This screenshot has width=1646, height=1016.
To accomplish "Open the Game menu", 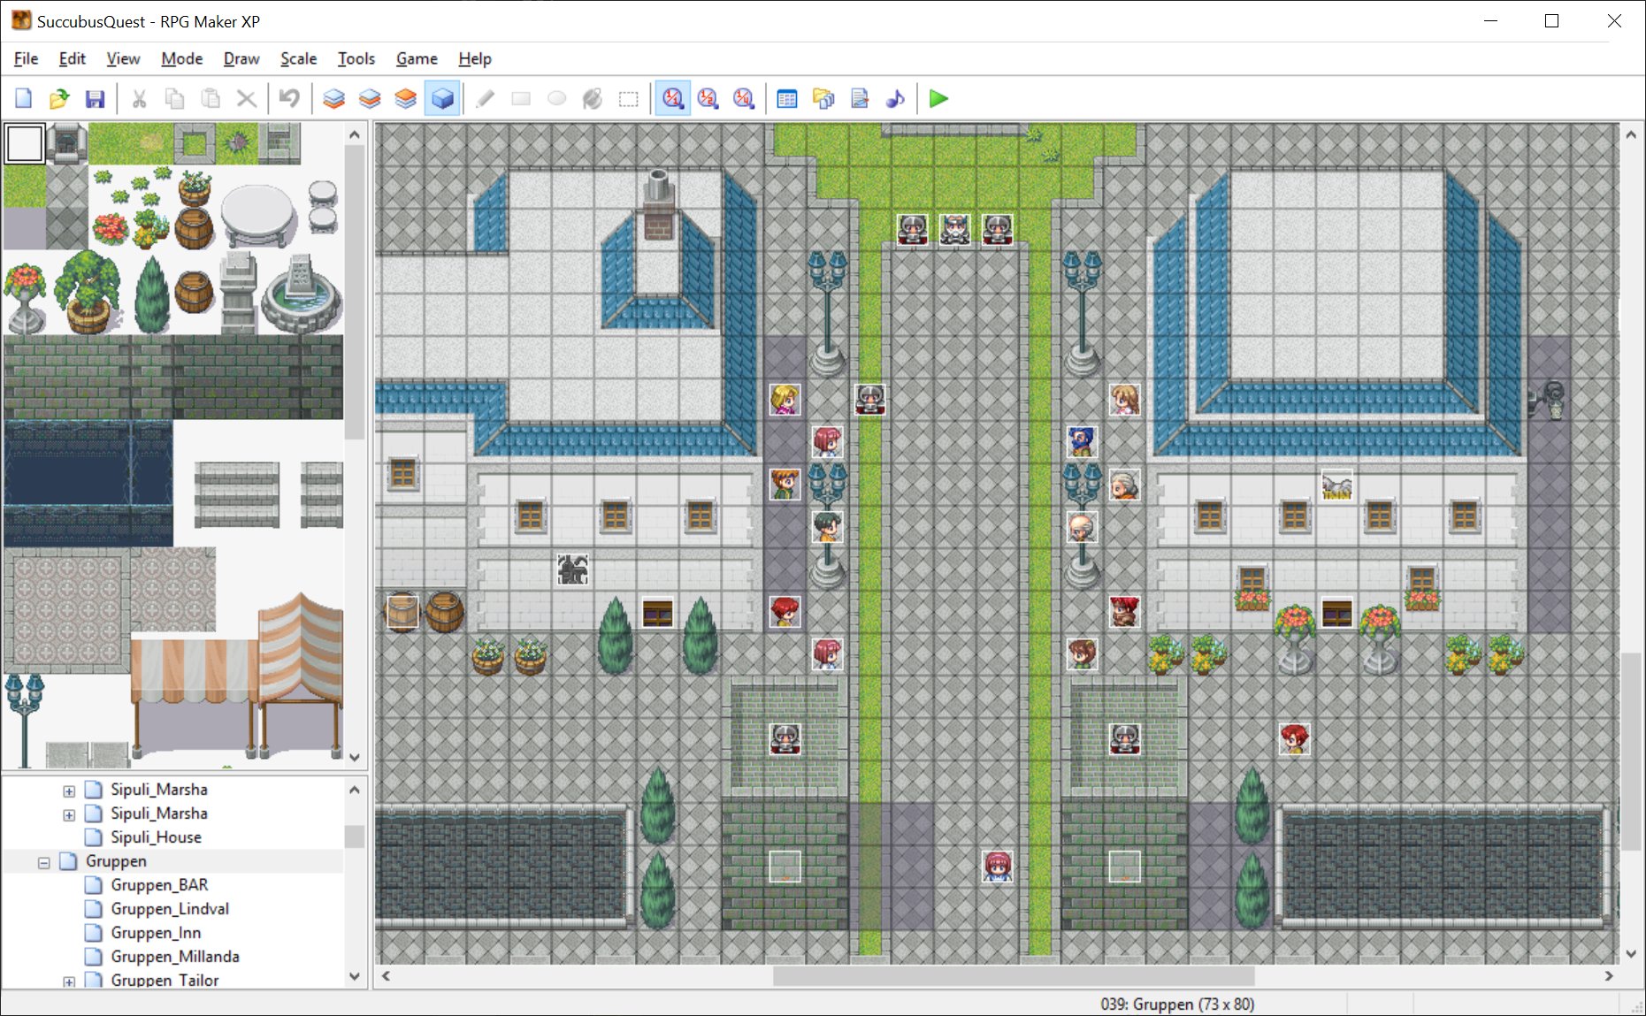I will pos(417,58).
